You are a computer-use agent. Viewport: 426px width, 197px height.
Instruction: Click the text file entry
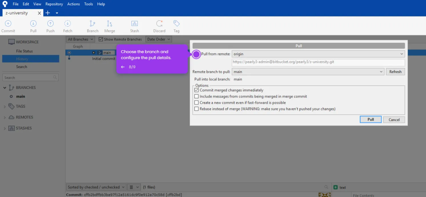click(342, 187)
